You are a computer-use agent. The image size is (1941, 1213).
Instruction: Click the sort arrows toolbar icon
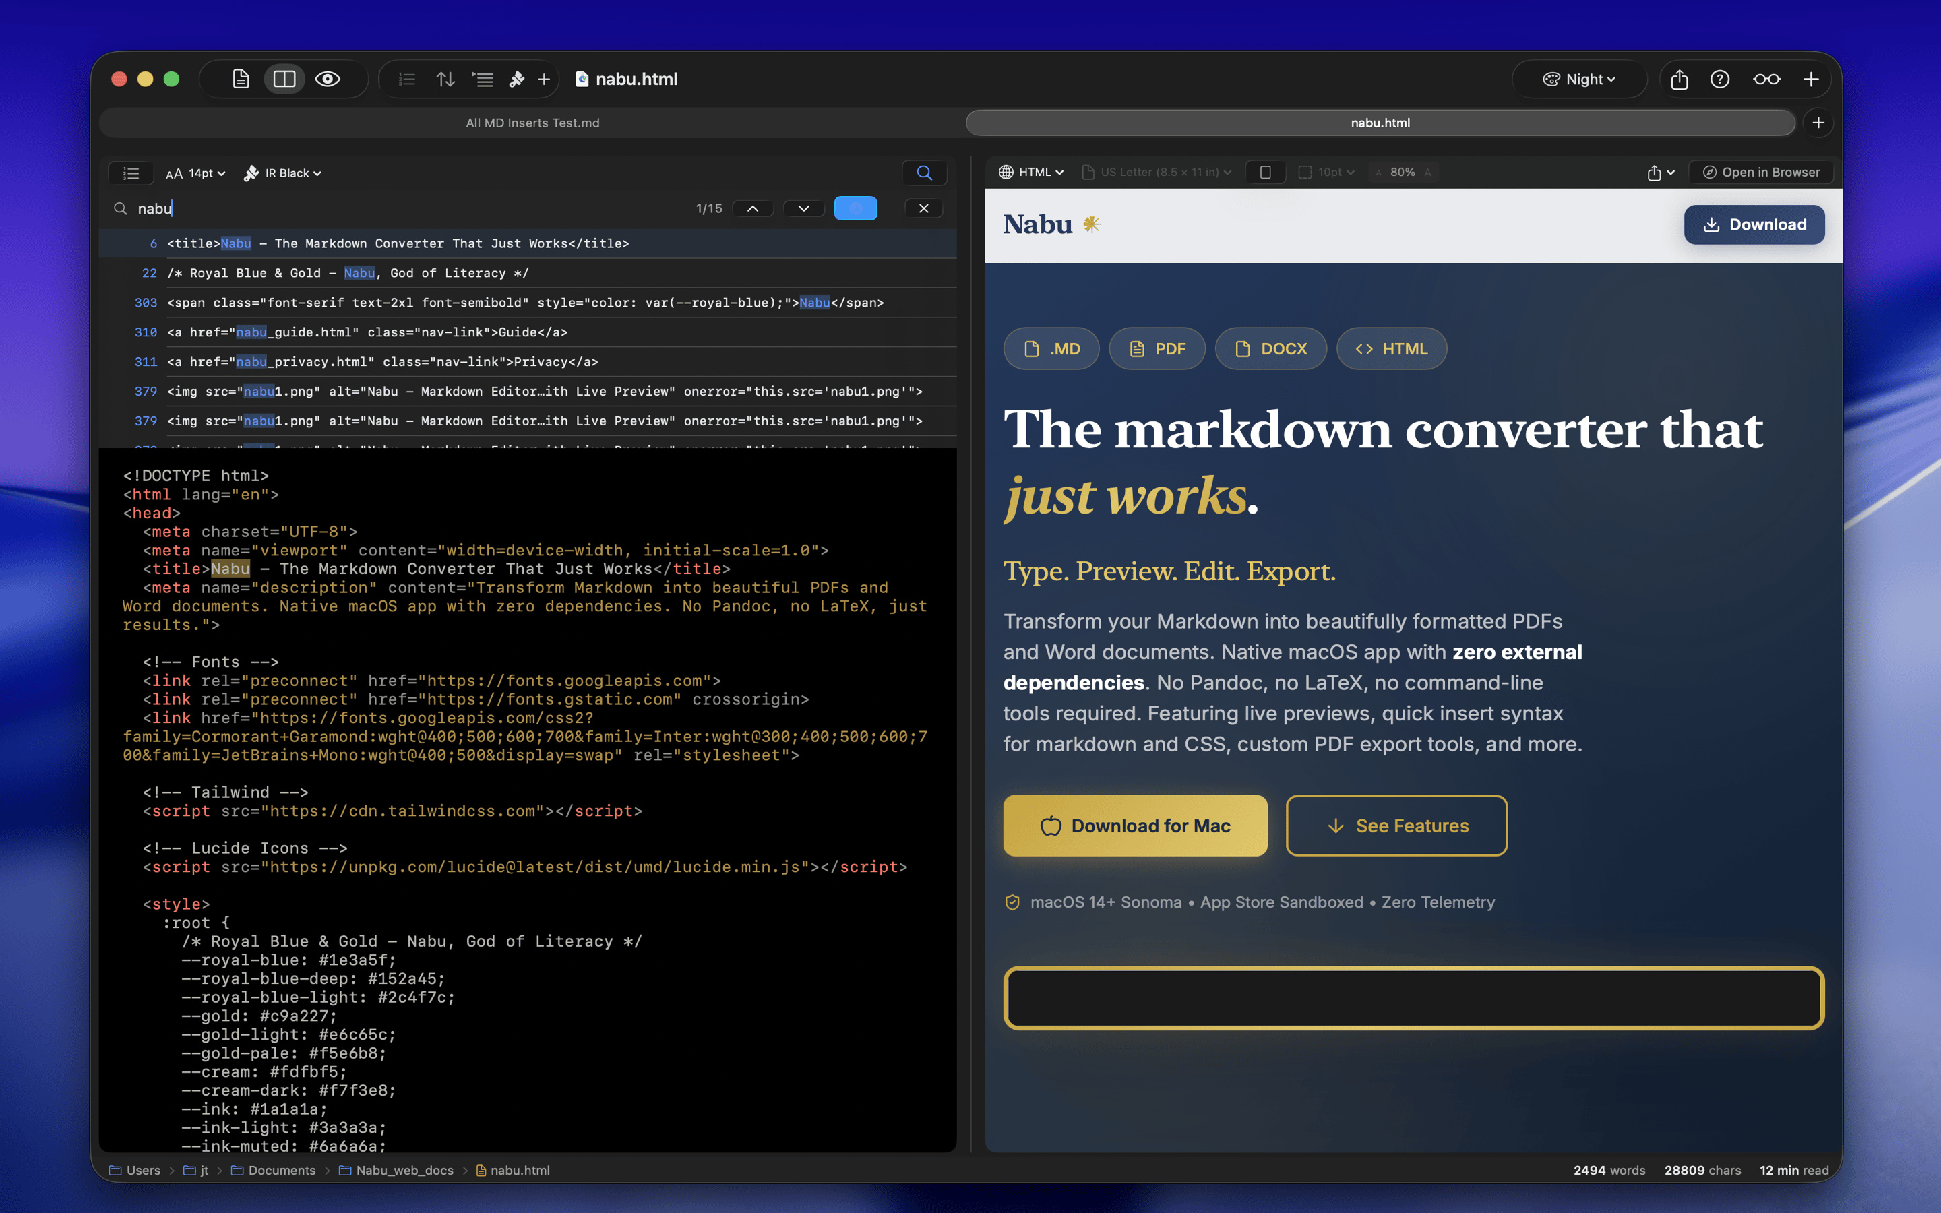point(445,79)
